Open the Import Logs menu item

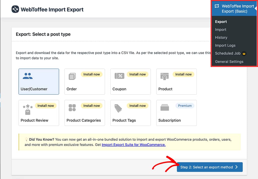click(x=225, y=45)
